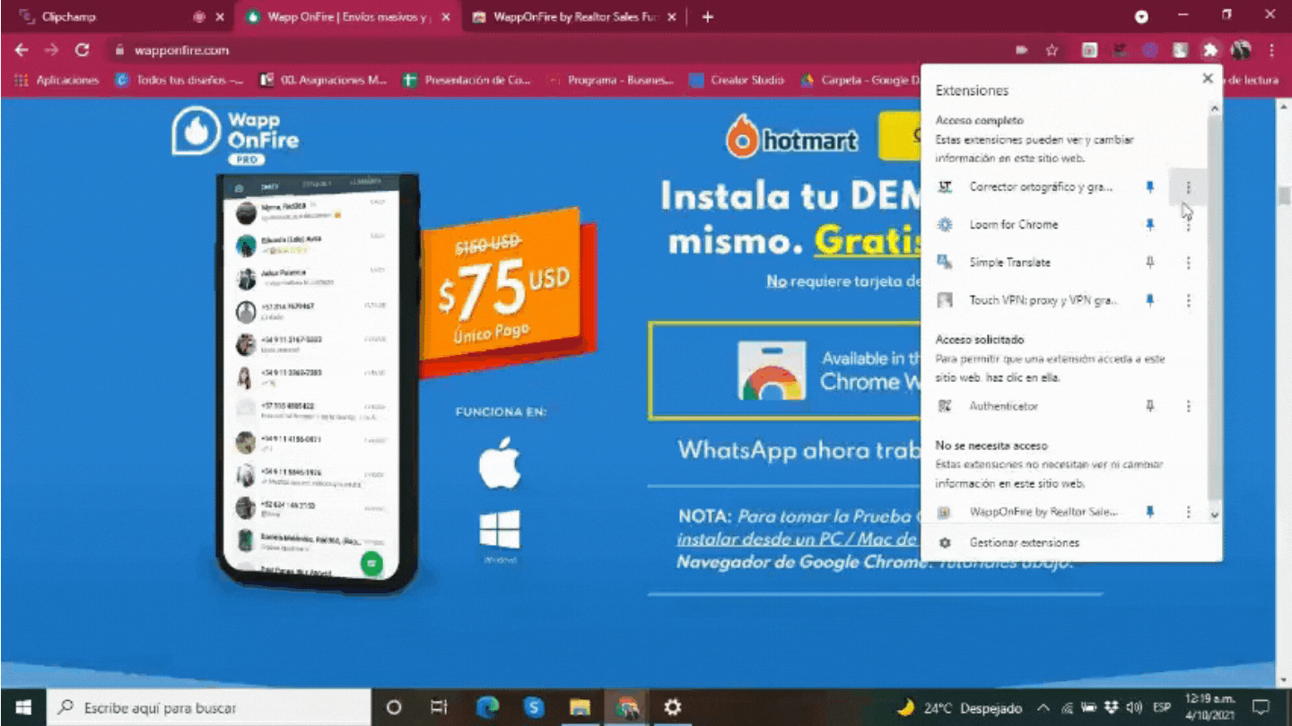Close the Extensiones popup
This screenshot has width=1292, height=726.
click(1208, 79)
